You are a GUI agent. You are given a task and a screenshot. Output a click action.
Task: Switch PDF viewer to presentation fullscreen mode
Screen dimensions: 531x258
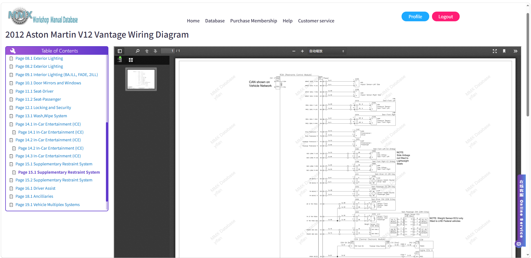tap(495, 51)
